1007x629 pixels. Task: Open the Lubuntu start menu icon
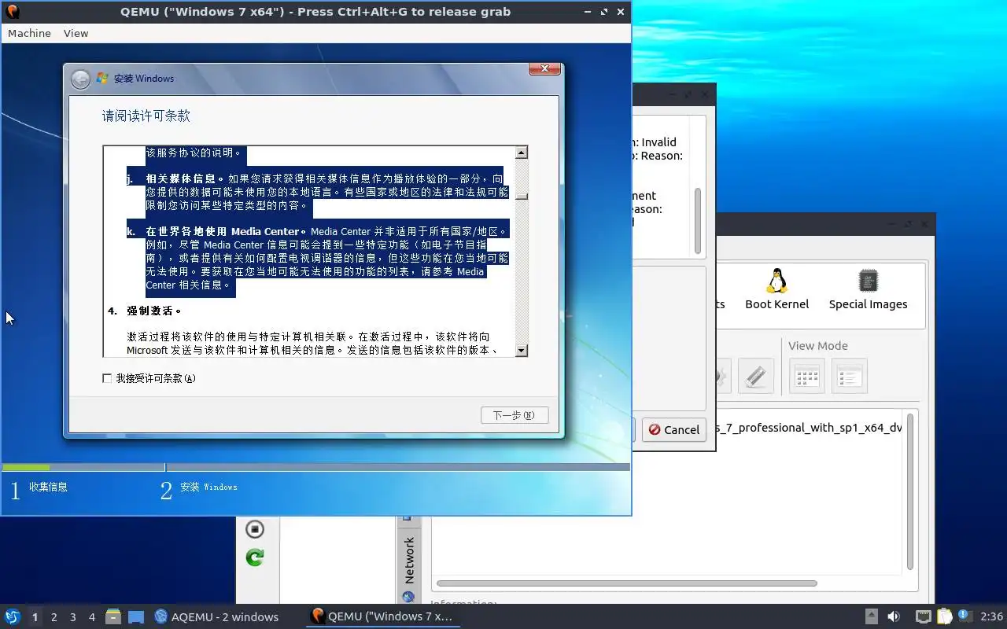click(x=13, y=616)
